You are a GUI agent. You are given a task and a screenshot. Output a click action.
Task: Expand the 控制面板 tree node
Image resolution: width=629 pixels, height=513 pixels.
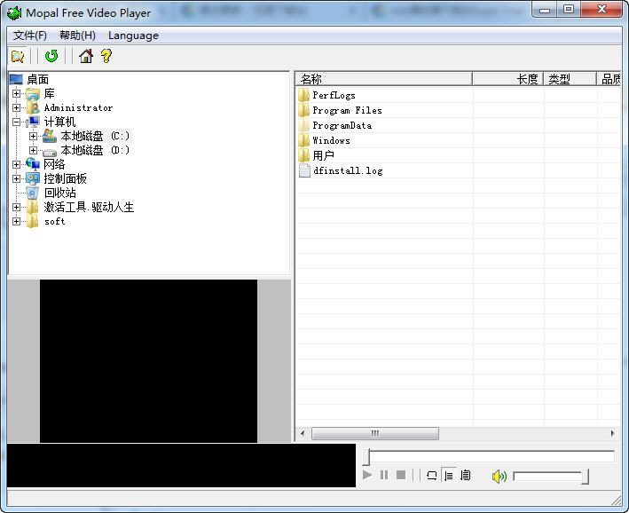(x=16, y=178)
